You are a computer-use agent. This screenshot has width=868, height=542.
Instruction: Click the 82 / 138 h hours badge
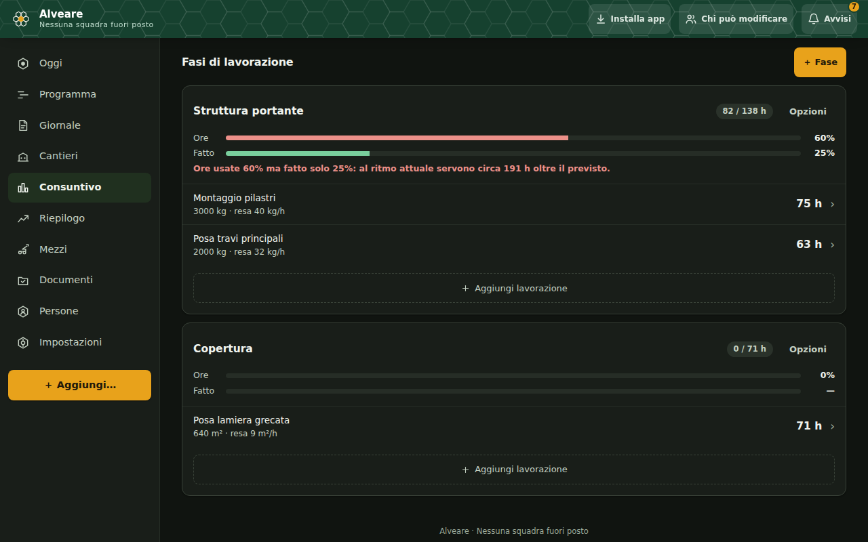(x=744, y=111)
